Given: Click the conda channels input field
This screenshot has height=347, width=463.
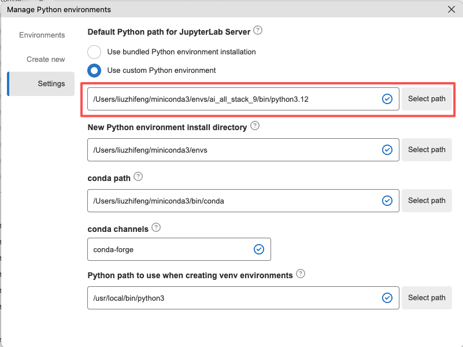Looking at the screenshot, I should (x=171, y=249).
